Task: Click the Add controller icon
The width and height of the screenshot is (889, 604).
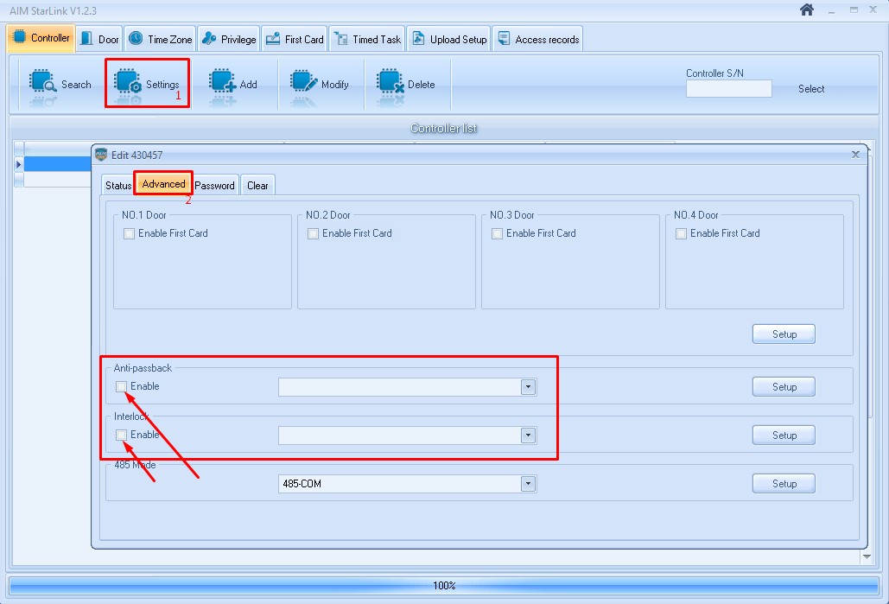Action: (x=222, y=82)
